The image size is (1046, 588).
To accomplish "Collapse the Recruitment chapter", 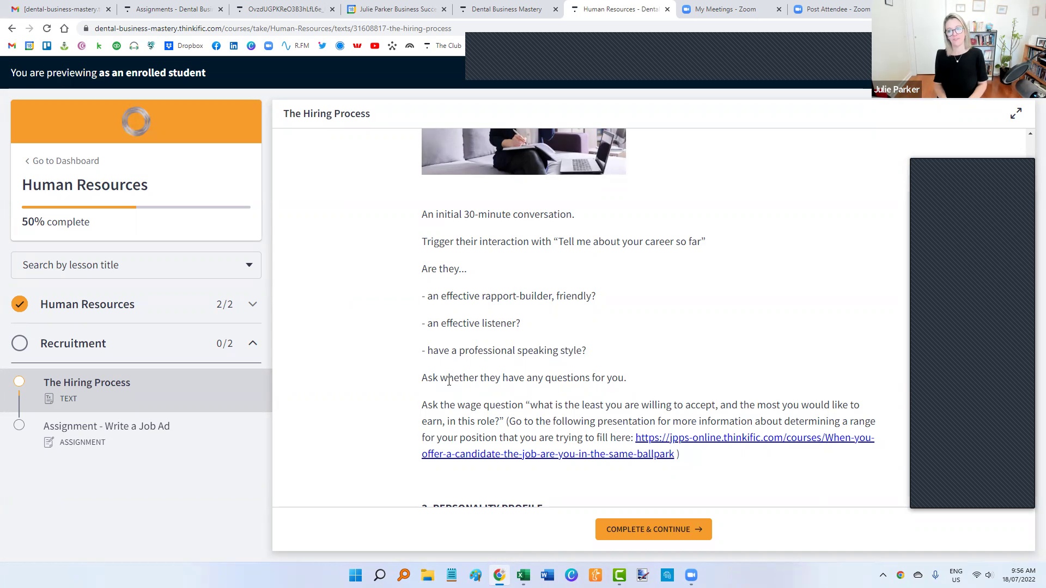I will pyautogui.click(x=252, y=343).
